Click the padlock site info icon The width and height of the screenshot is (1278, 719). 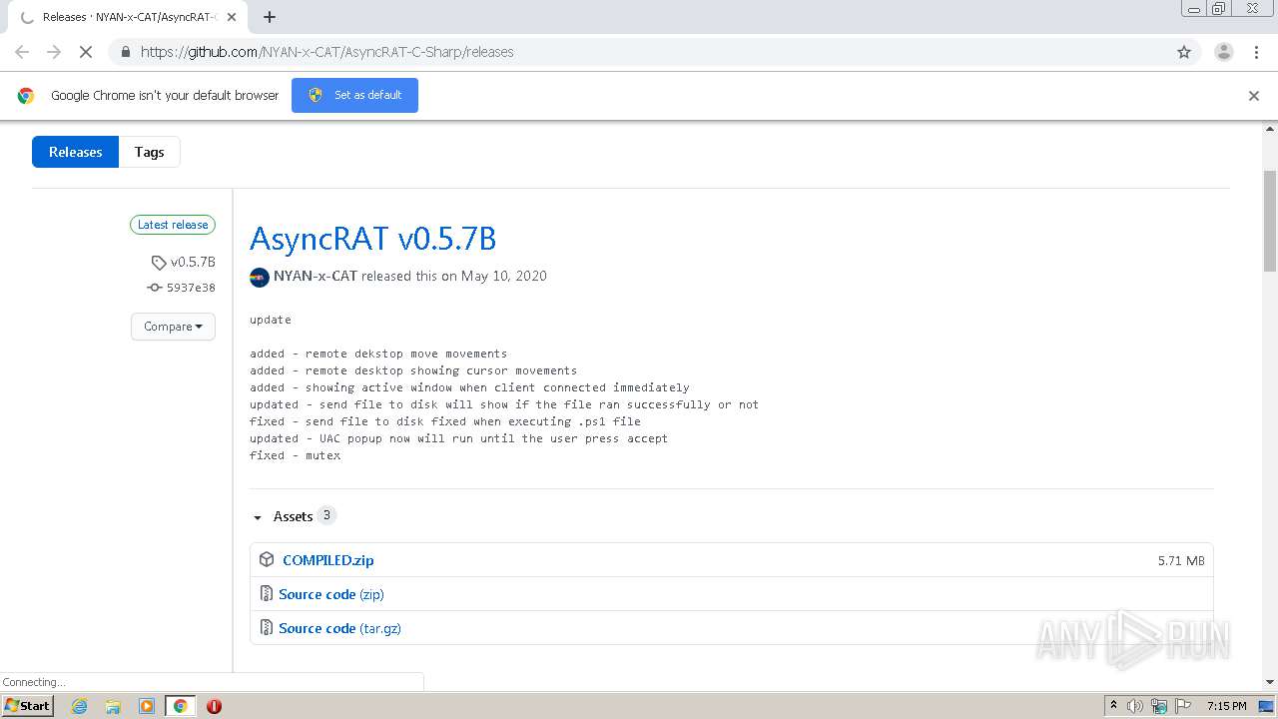125,52
